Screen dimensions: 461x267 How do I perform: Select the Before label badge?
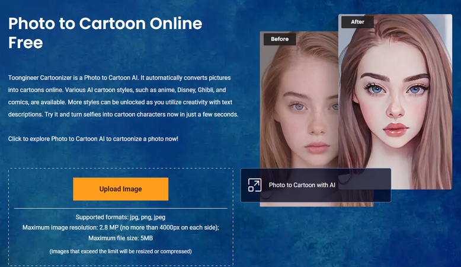pos(280,39)
